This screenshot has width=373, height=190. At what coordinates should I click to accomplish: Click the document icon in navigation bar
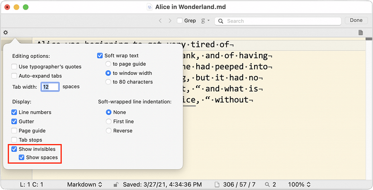tap(361, 32)
